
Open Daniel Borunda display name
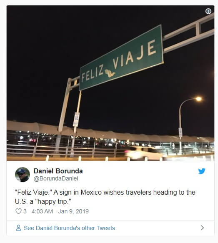(x=58, y=171)
